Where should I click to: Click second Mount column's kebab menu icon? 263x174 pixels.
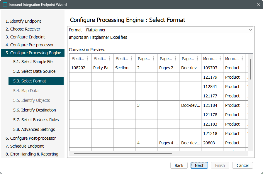pyautogui.click(x=242, y=59)
